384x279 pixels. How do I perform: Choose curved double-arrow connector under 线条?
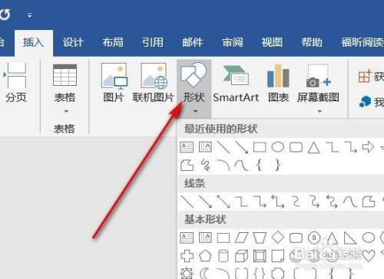(x=333, y=202)
